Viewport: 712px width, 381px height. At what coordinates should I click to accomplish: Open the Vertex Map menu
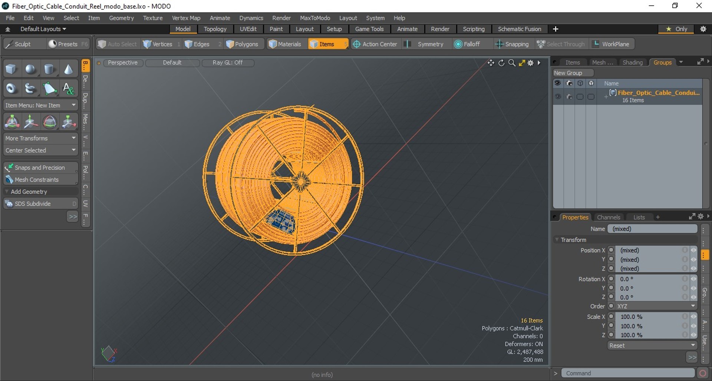point(186,18)
